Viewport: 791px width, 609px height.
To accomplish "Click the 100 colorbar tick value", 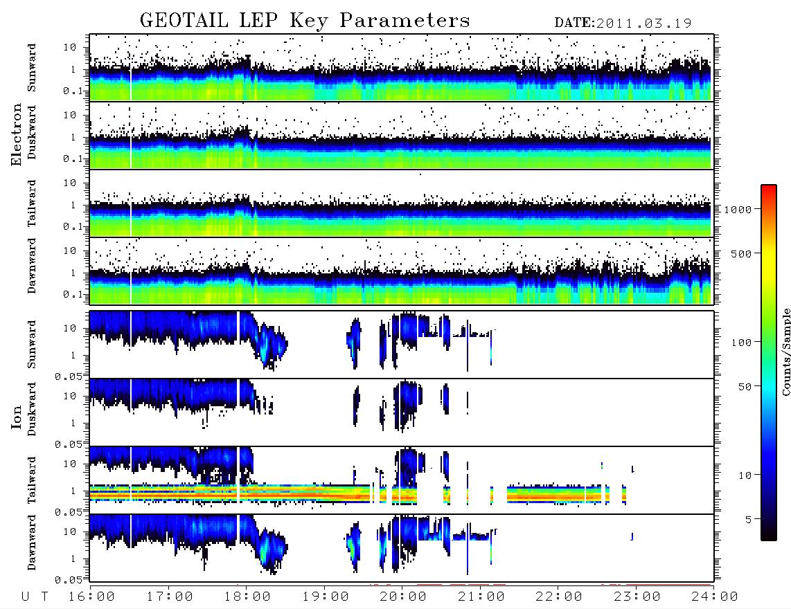I will tap(742, 343).
